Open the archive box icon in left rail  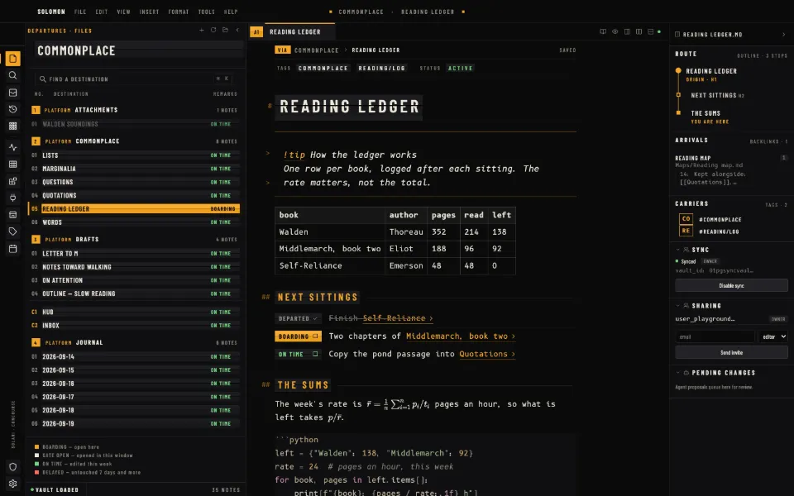click(12, 215)
